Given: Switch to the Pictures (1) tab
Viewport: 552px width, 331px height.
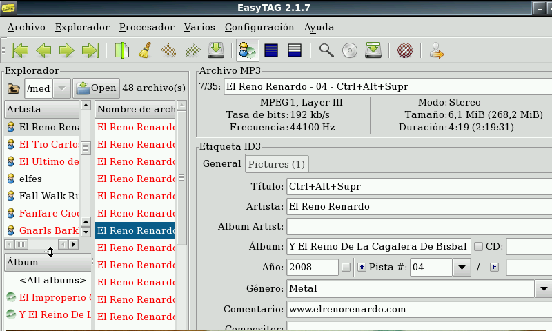Looking at the screenshot, I should [277, 164].
